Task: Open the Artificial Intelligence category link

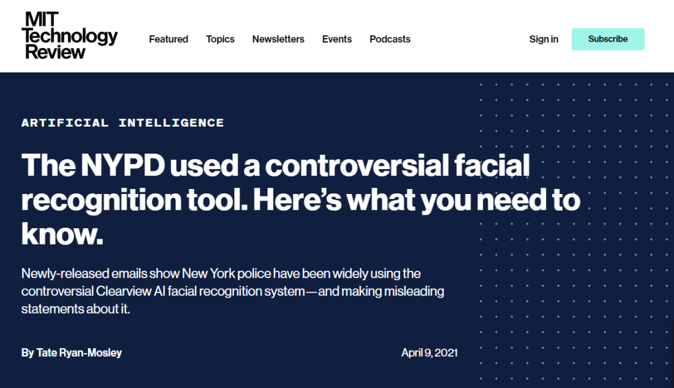Action: point(123,123)
